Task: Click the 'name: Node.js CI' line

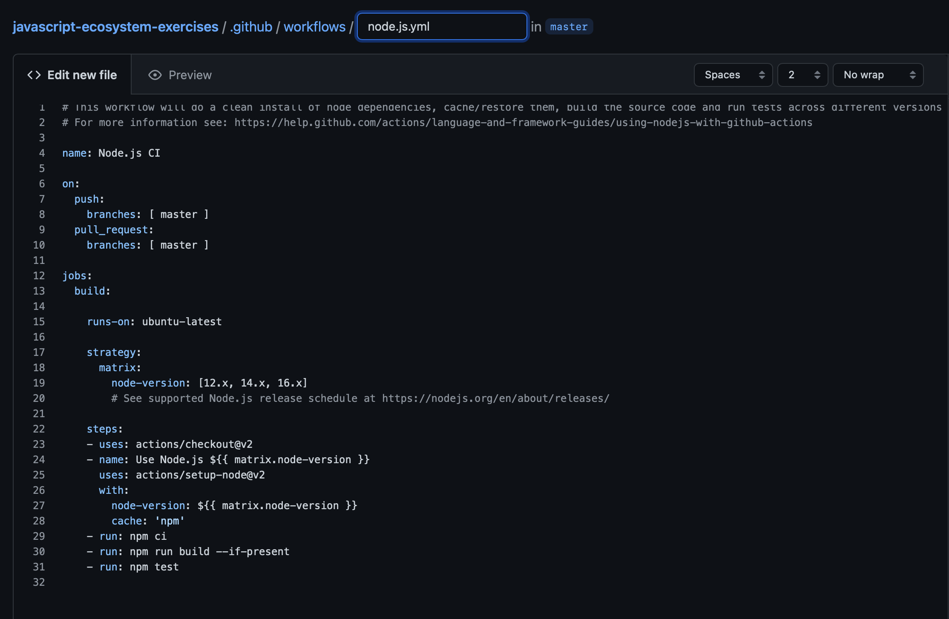Action: 111,153
